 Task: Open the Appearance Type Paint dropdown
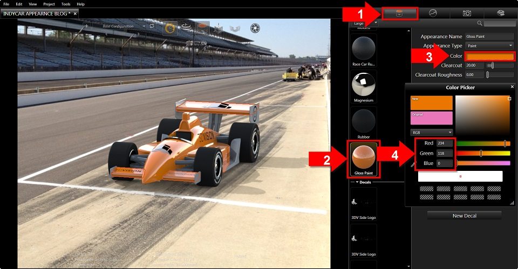[489, 45]
